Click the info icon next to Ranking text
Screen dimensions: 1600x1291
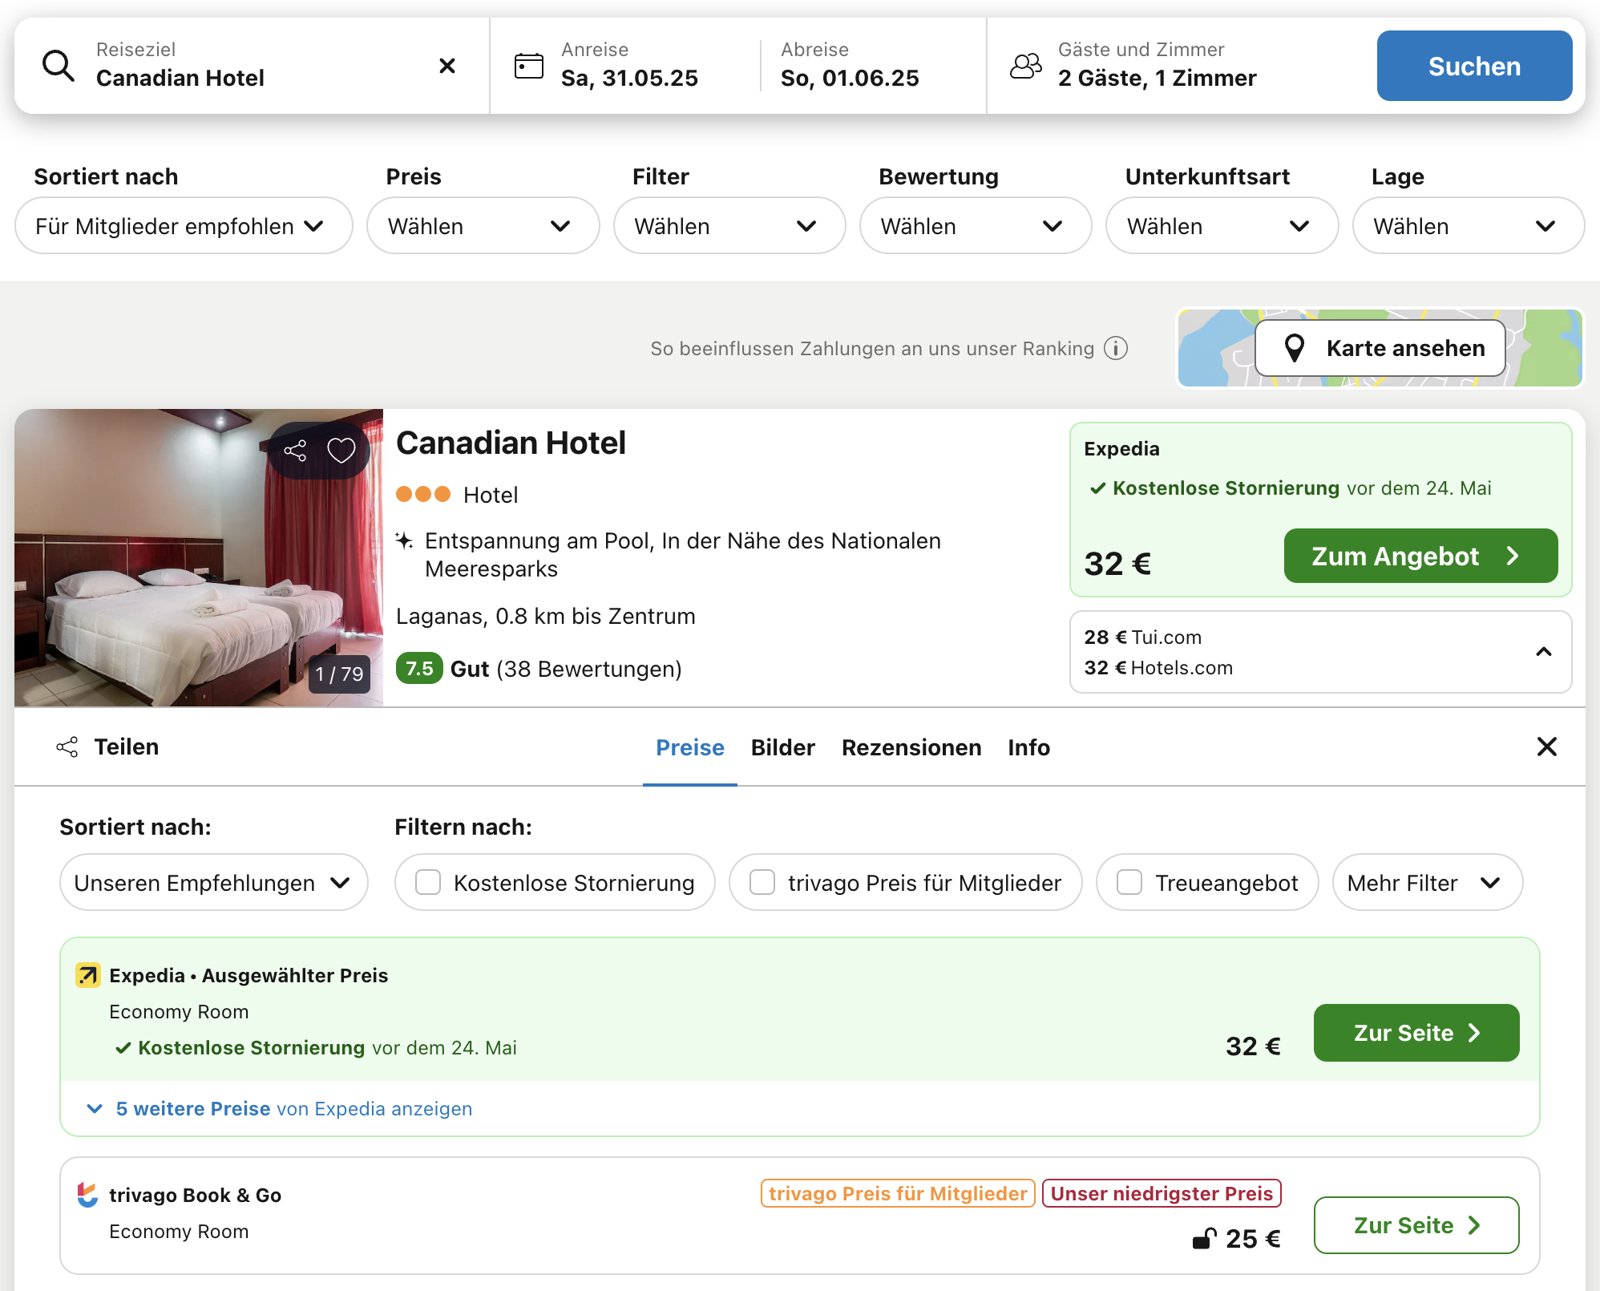(x=1116, y=348)
